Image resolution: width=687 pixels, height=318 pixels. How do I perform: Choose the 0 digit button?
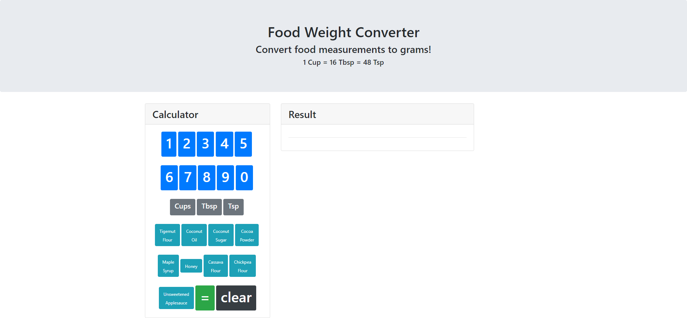coord(244,178)
